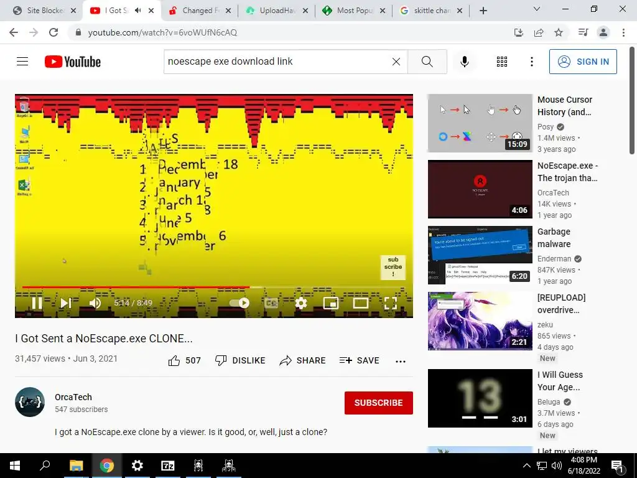Open the Windows Start menu
637x478 pixels.
(x=15, y=466)
